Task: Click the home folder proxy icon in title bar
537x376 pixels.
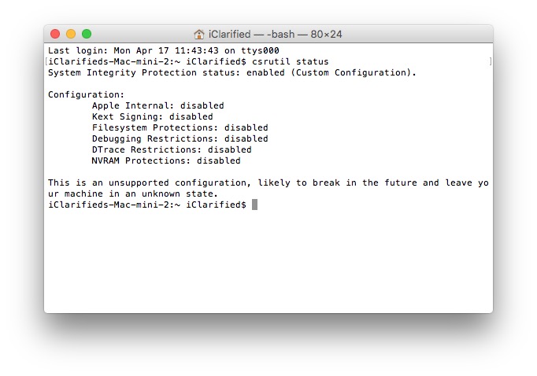Action: [199, 34]
